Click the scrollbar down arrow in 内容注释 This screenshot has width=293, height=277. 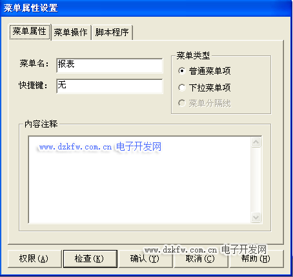pyautogui.click(x=256, y=217)
